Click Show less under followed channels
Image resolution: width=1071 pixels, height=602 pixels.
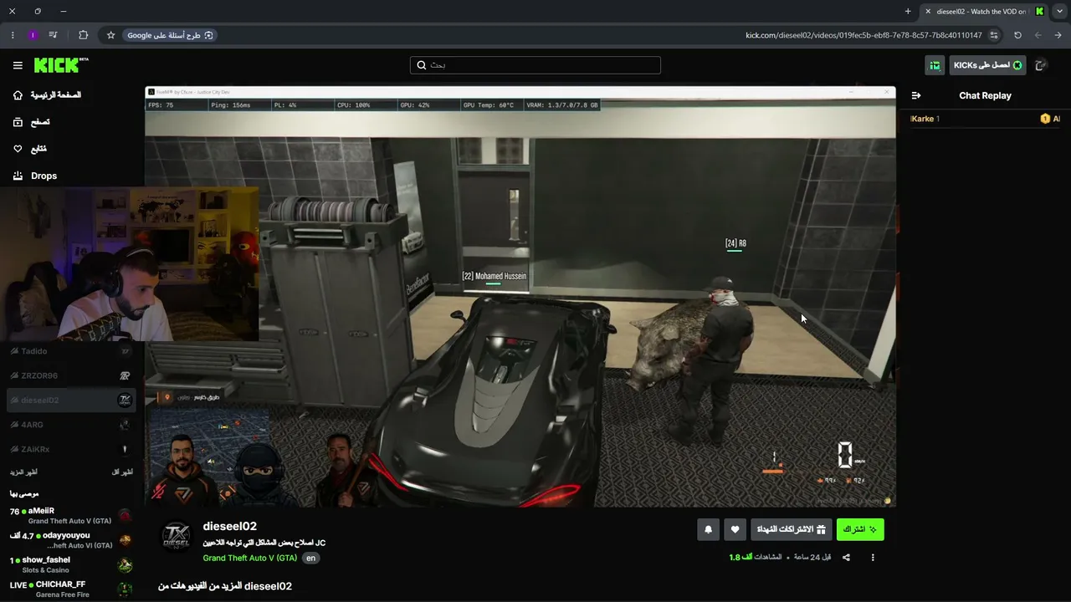[x=122, y=472]
